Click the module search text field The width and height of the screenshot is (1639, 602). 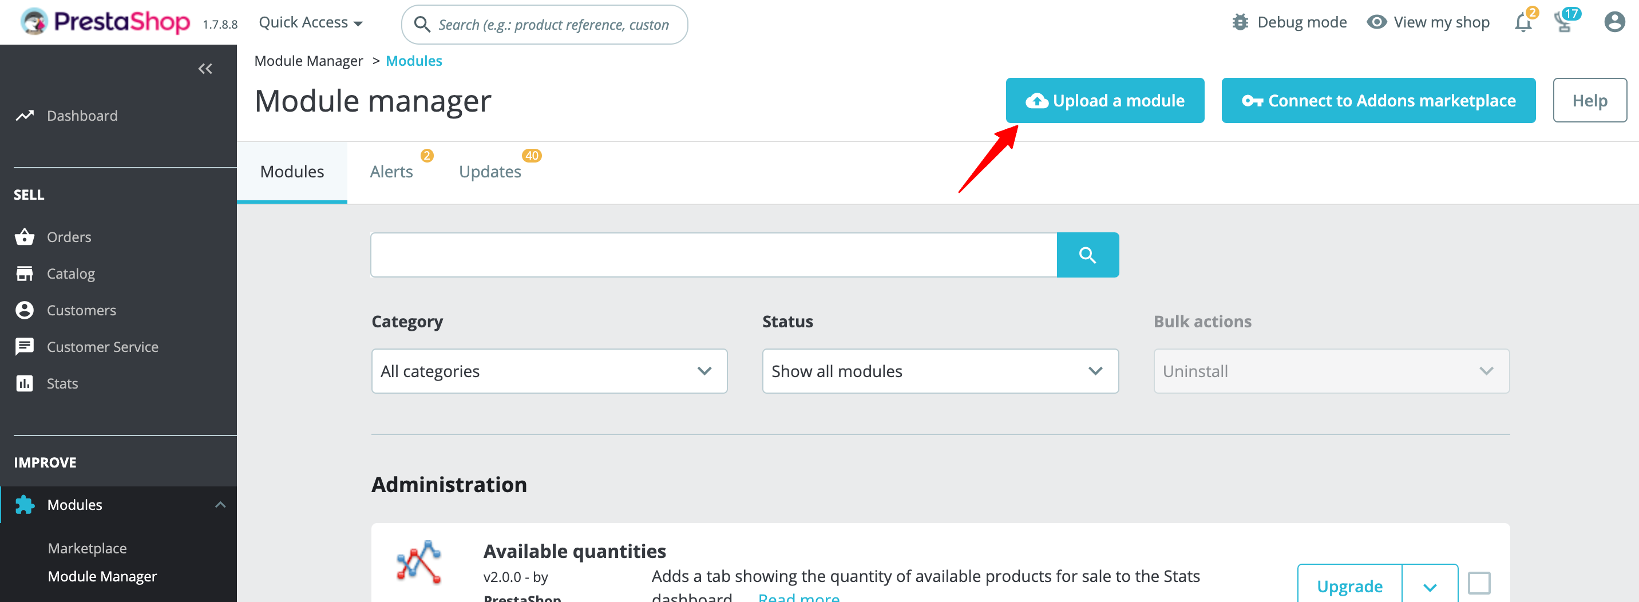click(714, 255)
